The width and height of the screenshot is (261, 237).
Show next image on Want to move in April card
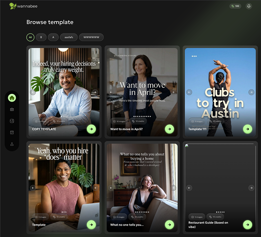pyautogui.click(x=173, y=92)
